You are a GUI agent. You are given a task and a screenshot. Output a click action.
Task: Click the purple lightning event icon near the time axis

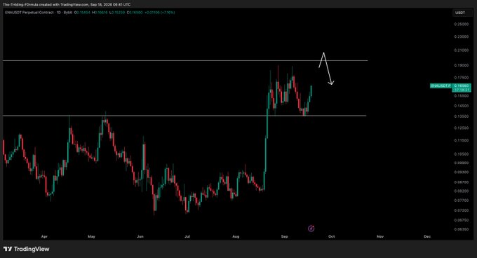(x=311, y=229)
